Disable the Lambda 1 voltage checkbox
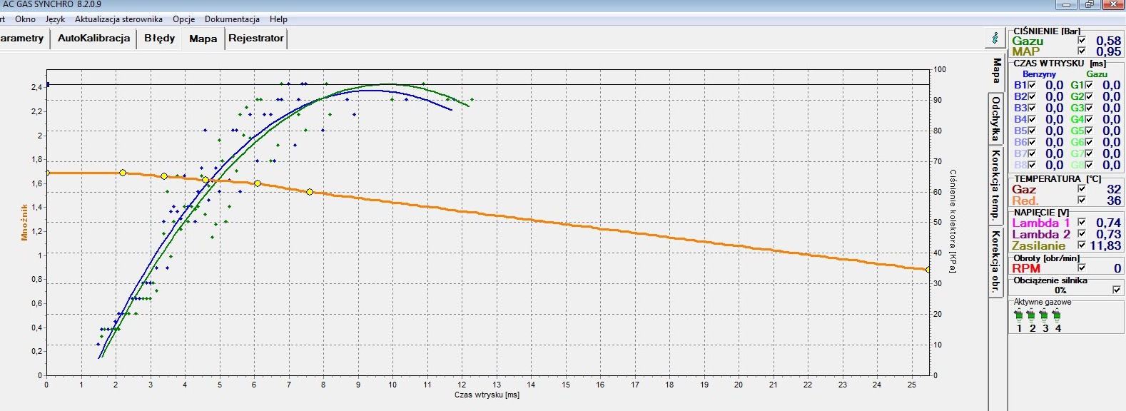Screen dimensions: 1126x411 pos(1082,223)
